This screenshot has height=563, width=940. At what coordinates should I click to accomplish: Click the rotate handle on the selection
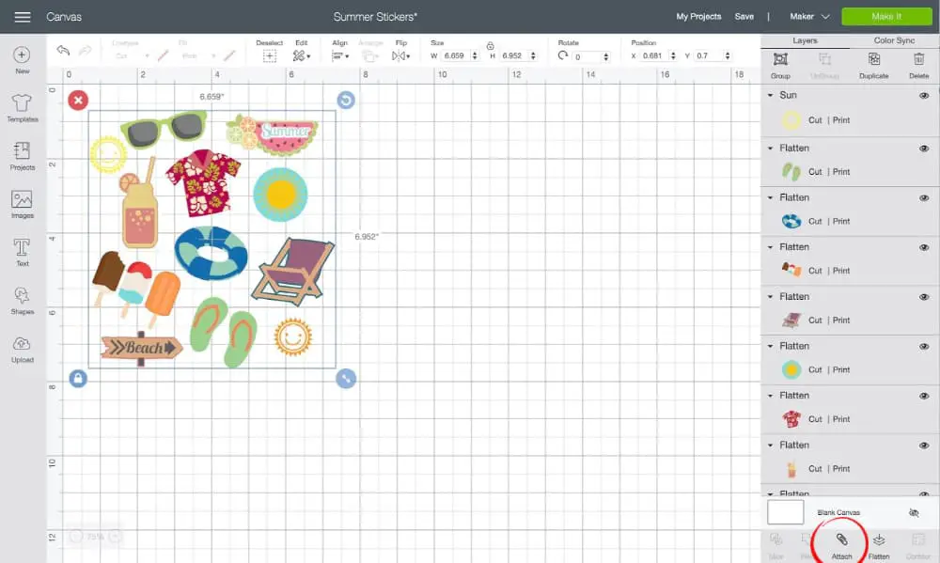(346, 101)
